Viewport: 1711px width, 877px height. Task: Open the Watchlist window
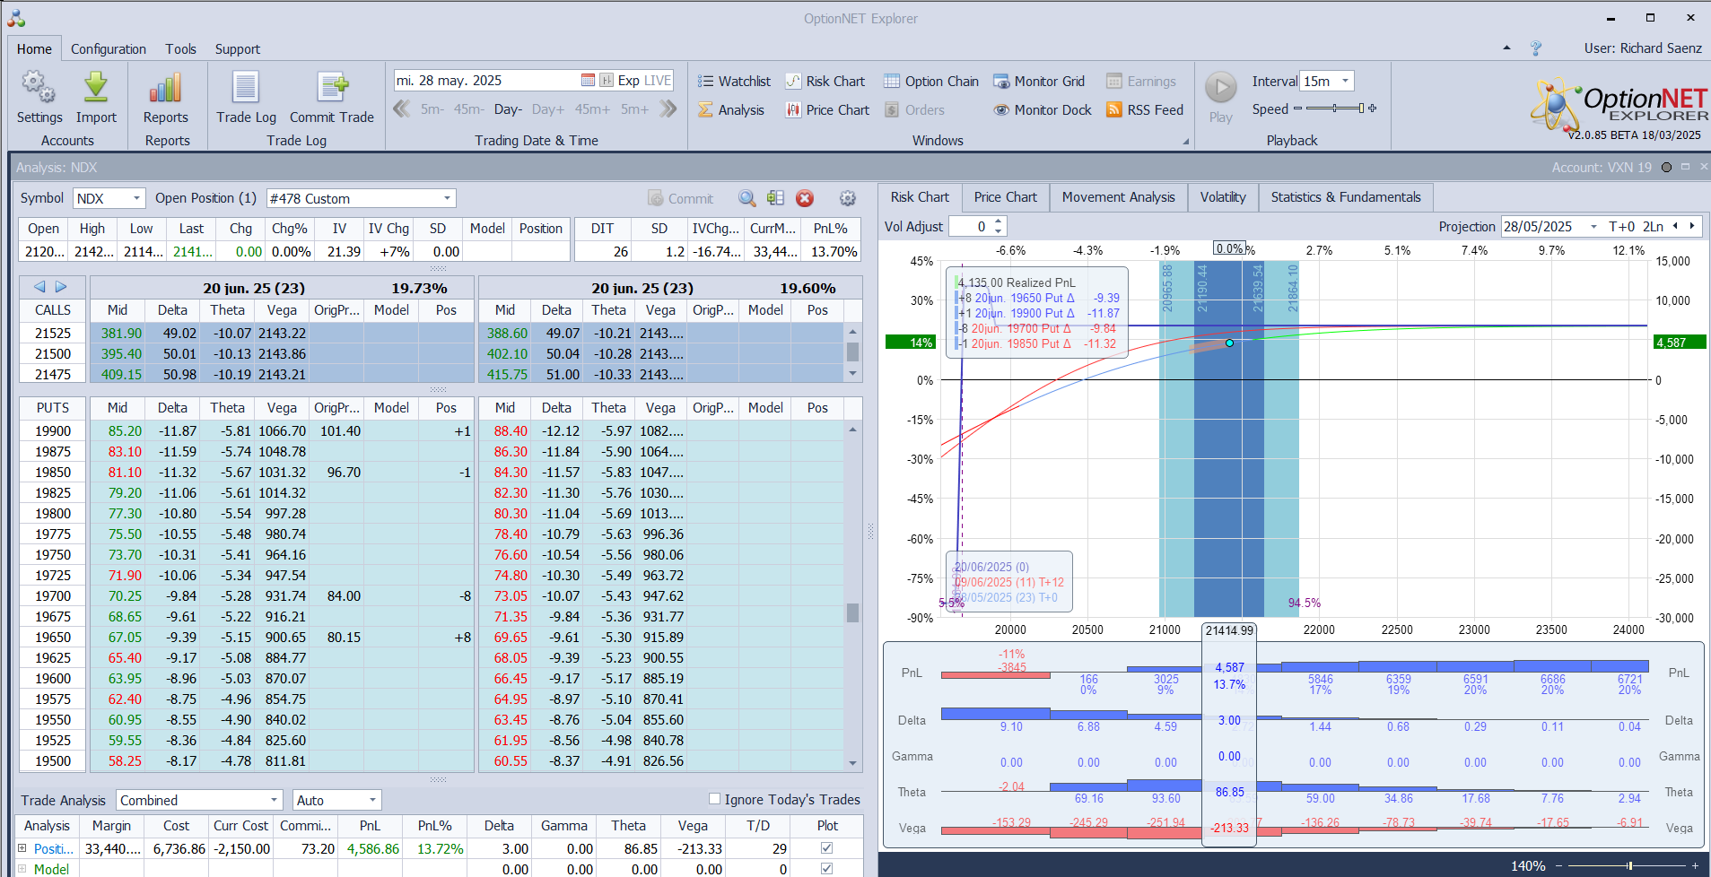734,81
